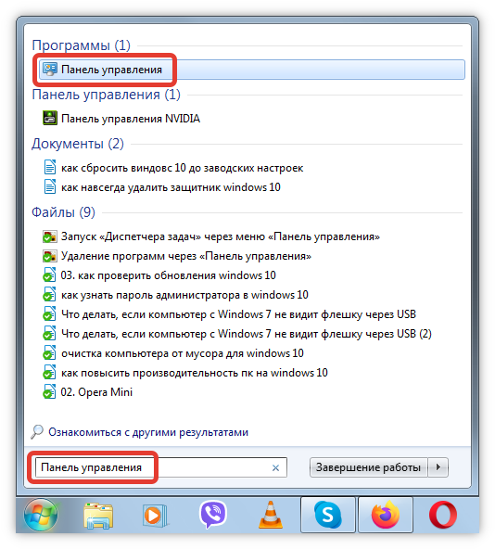Switch to Firefox in the taskbar
The width and height of the screenshot is (495, 549).
click(x=385, y=515)
